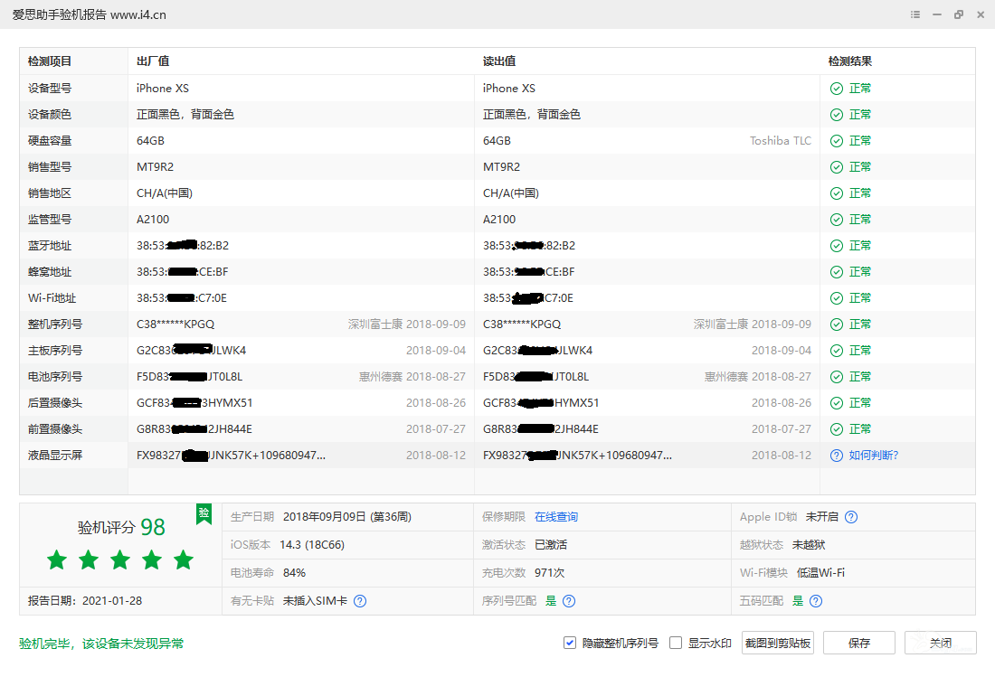Click the help icon beside 序列号匹配
This screenshot has width=995, height=677.
tap(569, 601)
